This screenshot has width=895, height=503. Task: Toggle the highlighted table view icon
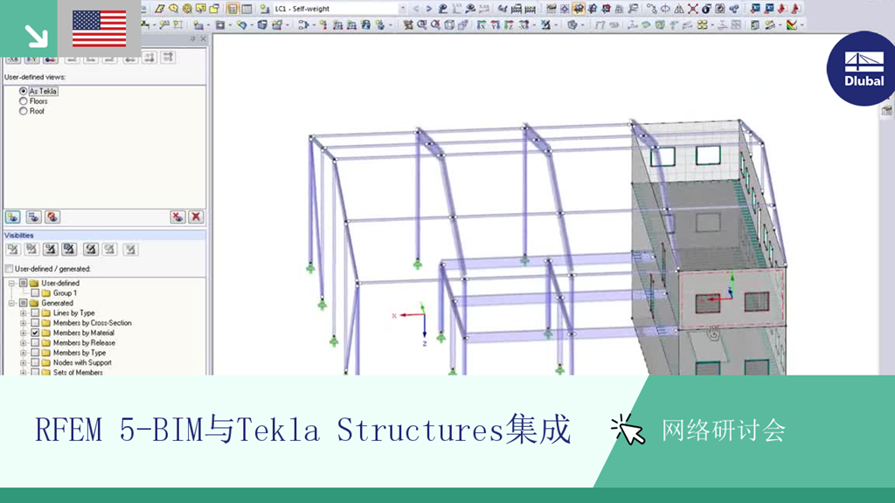click(232, 9)
